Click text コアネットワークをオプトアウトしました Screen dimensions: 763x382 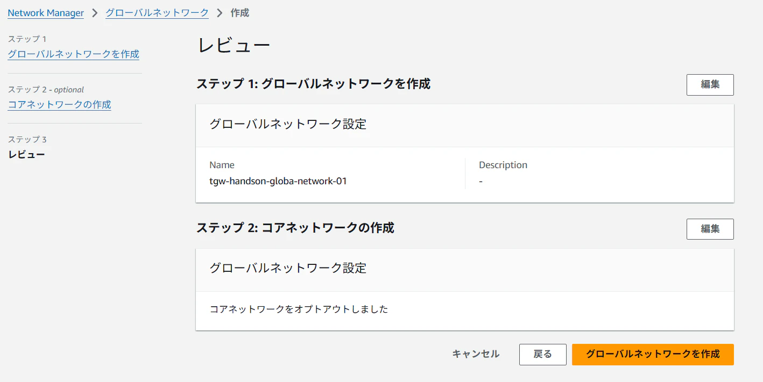(x=299, y=309)
